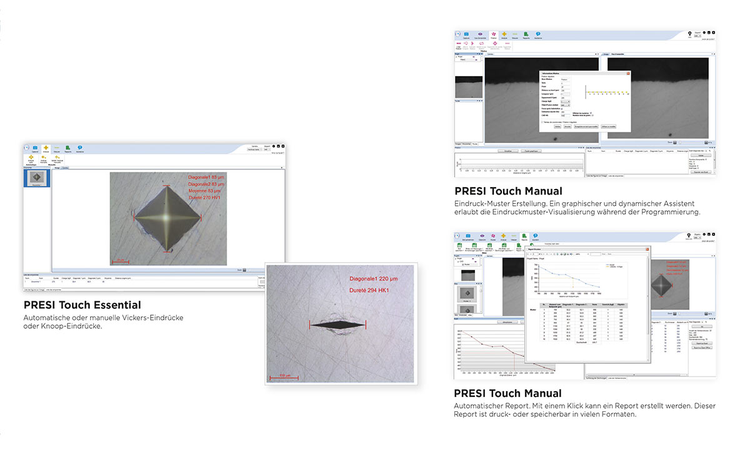Open Capture tab in filiation window
The width and height of the screenshot is (750, 453).
pos(466,35)
